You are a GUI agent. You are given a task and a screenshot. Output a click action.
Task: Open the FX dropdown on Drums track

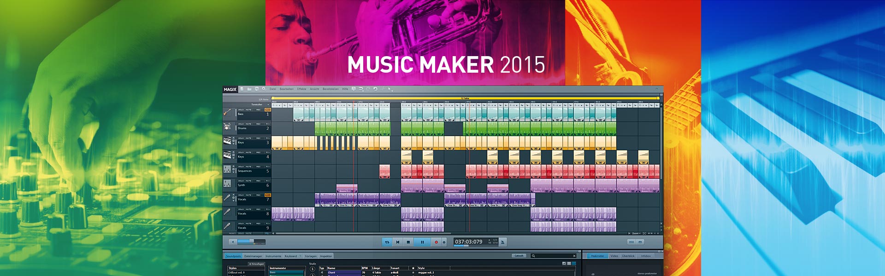click(268, 124)
